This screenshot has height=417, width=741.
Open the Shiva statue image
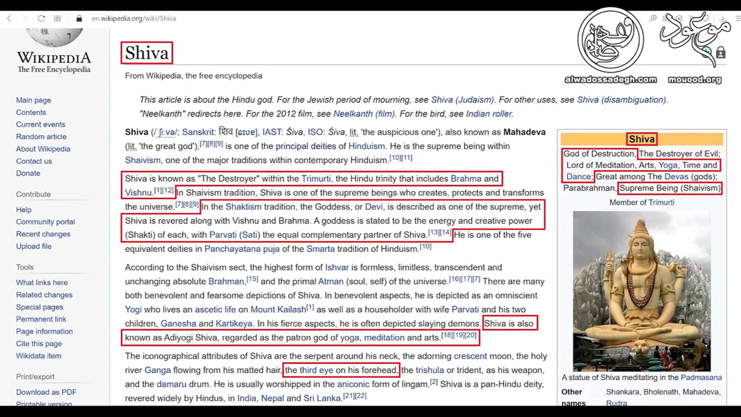coord(642,291)
